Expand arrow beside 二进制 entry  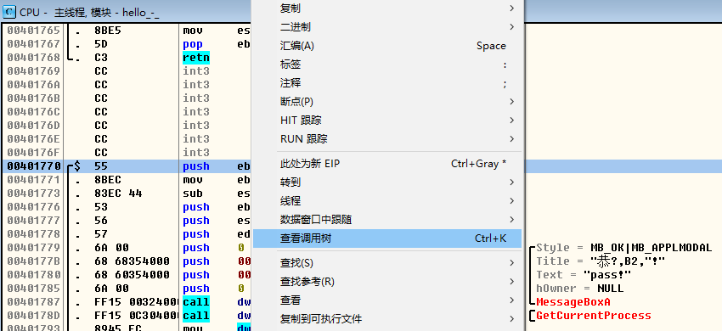[x=512, y=27]
